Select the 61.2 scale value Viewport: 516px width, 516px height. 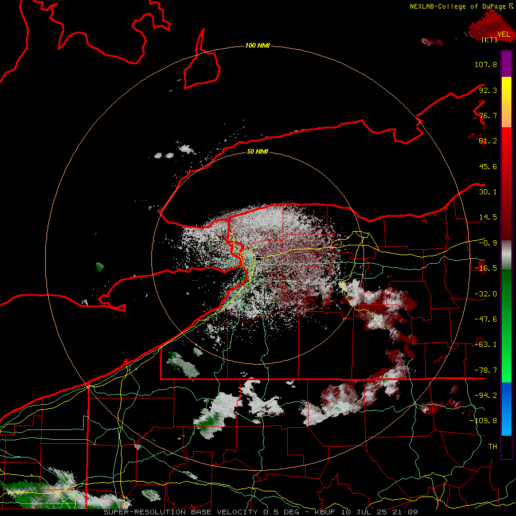coord(488,141)
